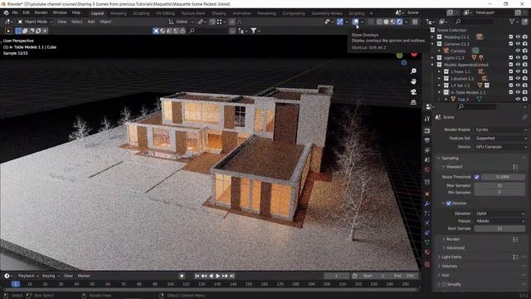Click the Move view hand icon
The height and width of the screenshot is (299, 531).
pos(413,81)
